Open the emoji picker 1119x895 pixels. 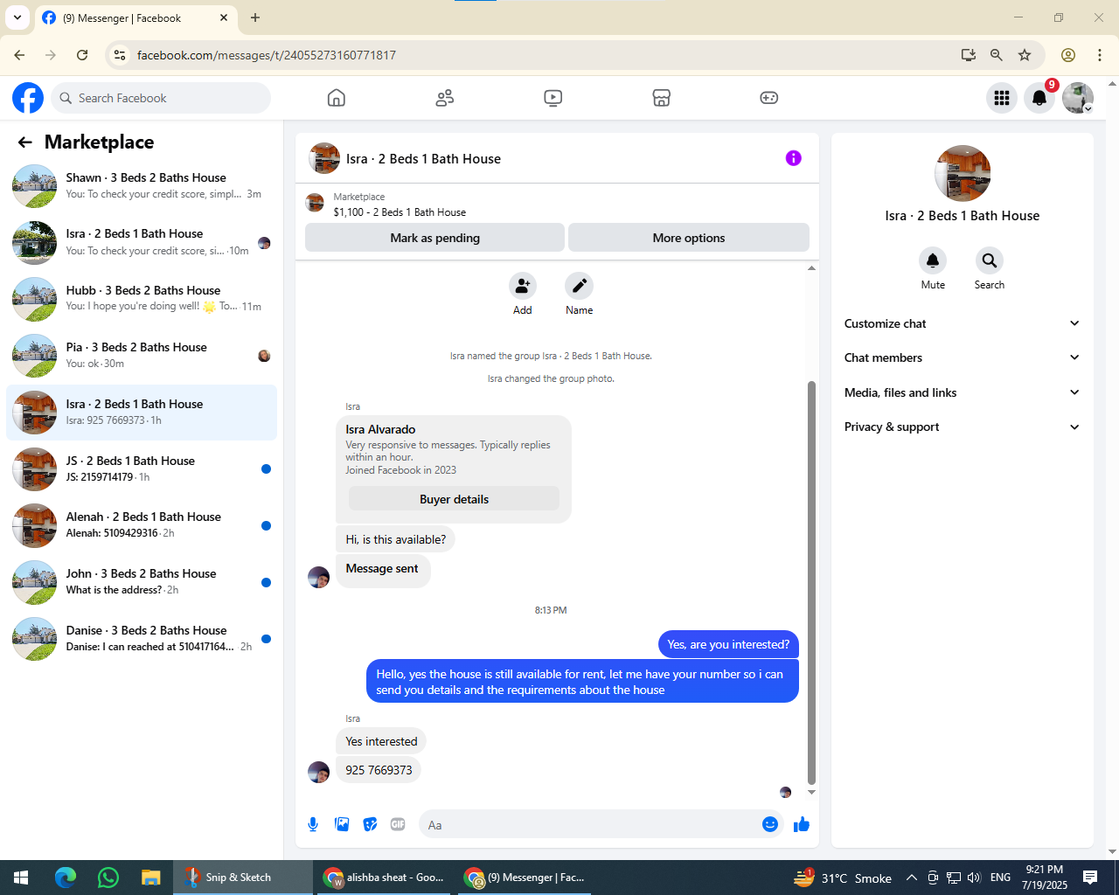770,824
